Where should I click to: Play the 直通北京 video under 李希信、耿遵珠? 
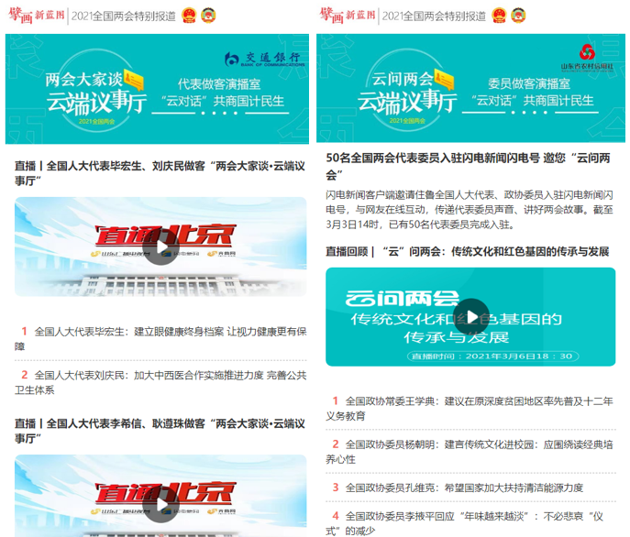pyautogui.click(x=160, y=504)
